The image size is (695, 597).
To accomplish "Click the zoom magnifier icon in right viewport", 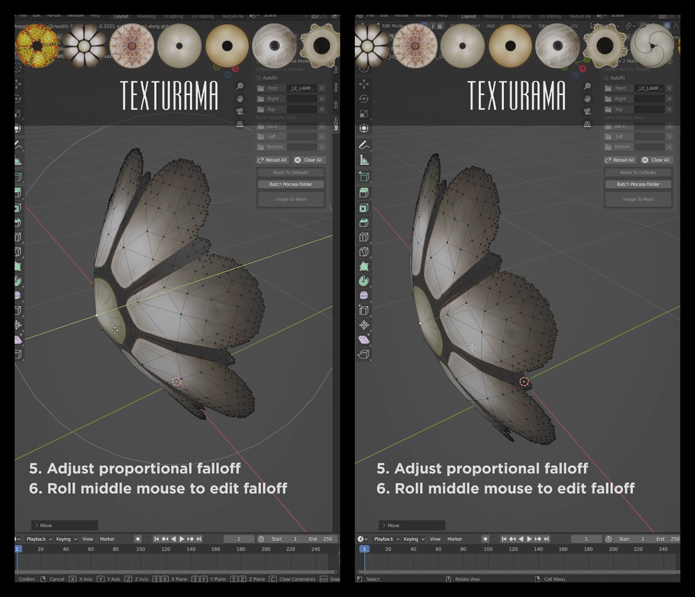I will point(588,86).
